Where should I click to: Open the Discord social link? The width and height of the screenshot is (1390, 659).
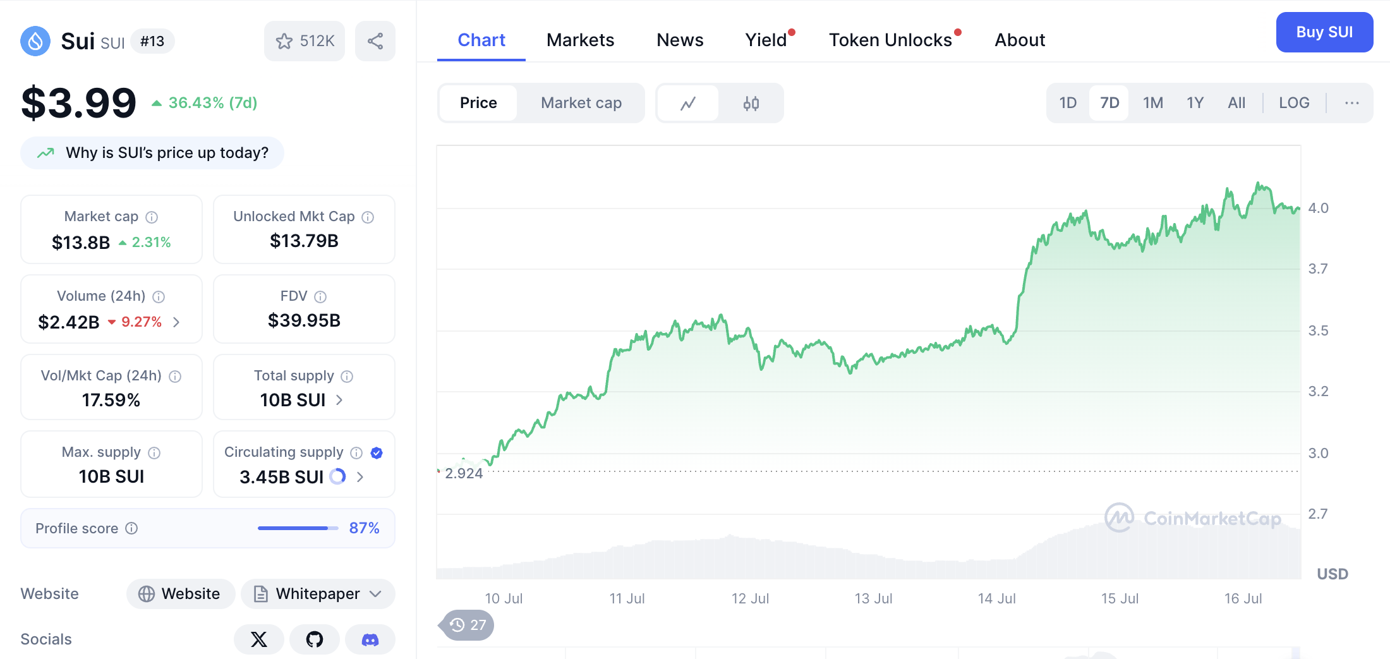[x=370, y=639]
